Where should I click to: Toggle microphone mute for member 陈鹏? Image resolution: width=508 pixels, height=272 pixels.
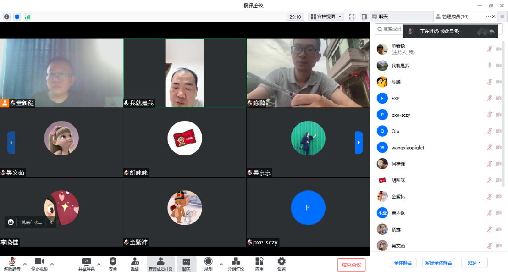tap(490, 82)
